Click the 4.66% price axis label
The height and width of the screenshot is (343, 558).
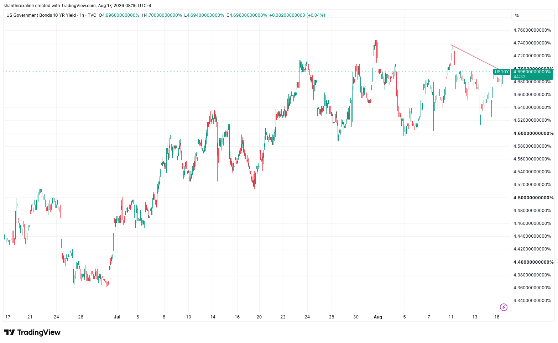point(532,95)
